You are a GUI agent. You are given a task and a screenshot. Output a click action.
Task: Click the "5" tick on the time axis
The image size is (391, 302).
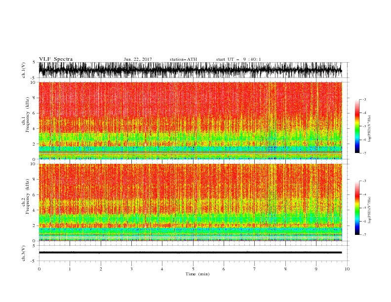coord(193,269)
